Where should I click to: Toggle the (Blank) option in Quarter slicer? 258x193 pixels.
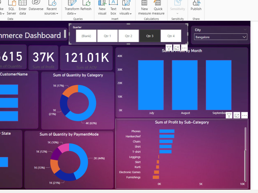pyautogui.click(x=86, y=36)
